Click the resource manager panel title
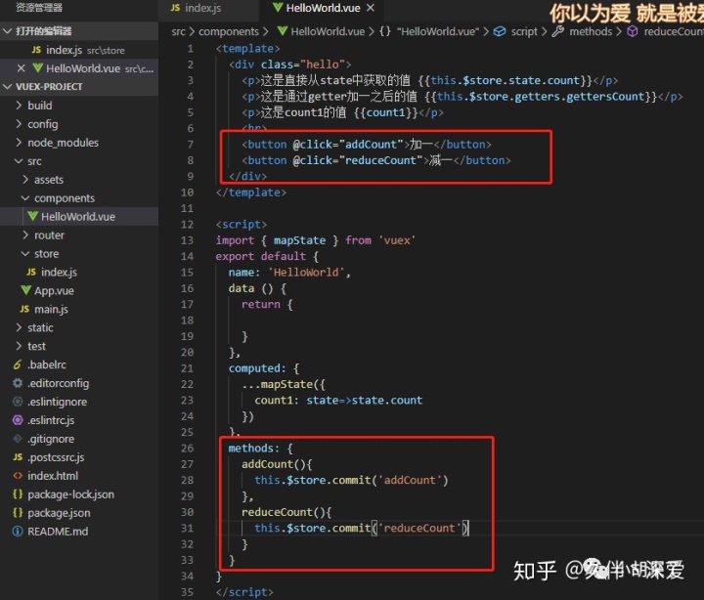 click(x=39, y=8)
